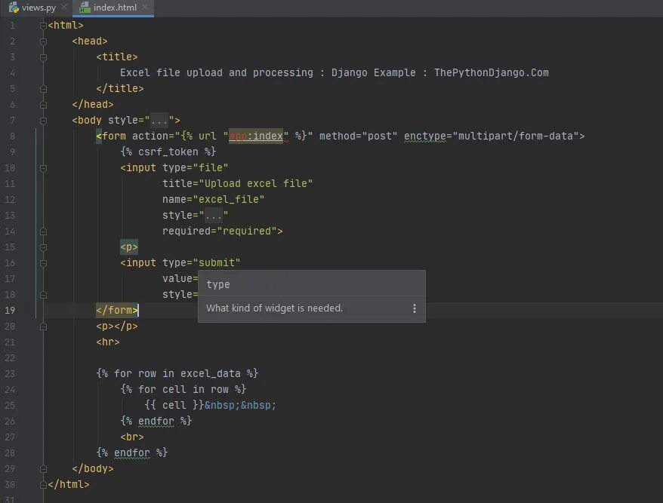Viewport: 663px width, 503px height.
Task: Click the <p></p> tag on line 20
Action: click(x=117, y=326)
